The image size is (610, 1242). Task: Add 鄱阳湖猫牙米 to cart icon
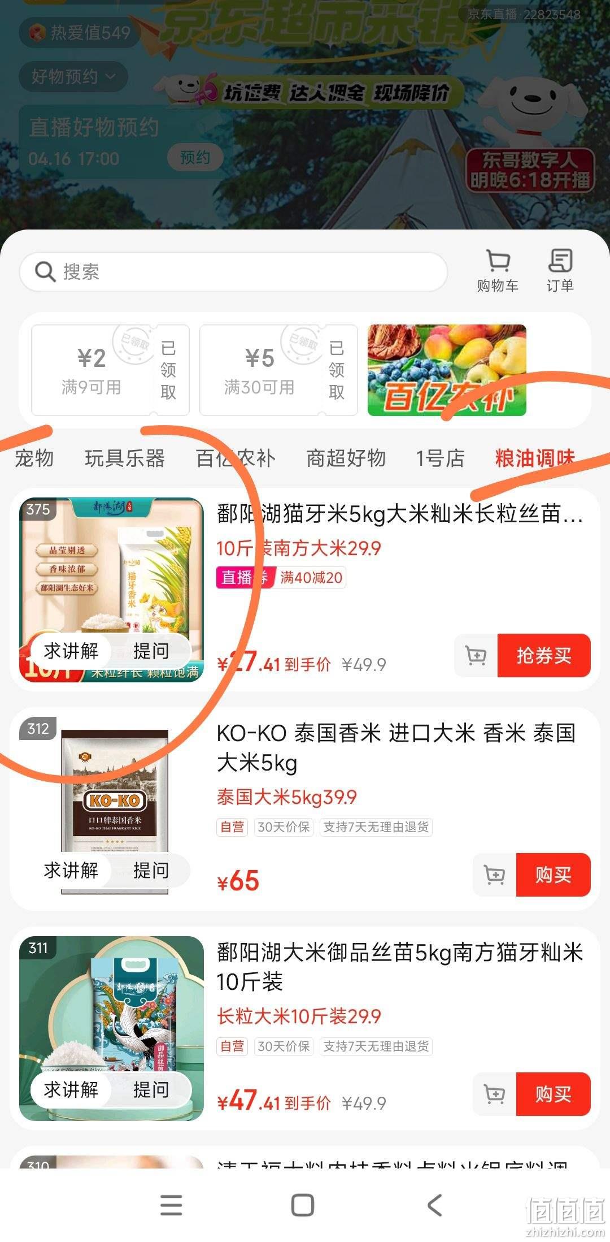[476, 656]
